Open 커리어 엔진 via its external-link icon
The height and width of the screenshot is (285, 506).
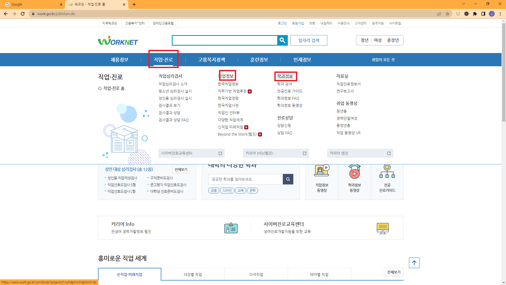click(389, 153)
